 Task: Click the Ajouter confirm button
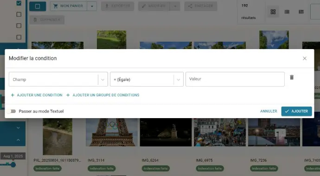coord(296,111)
